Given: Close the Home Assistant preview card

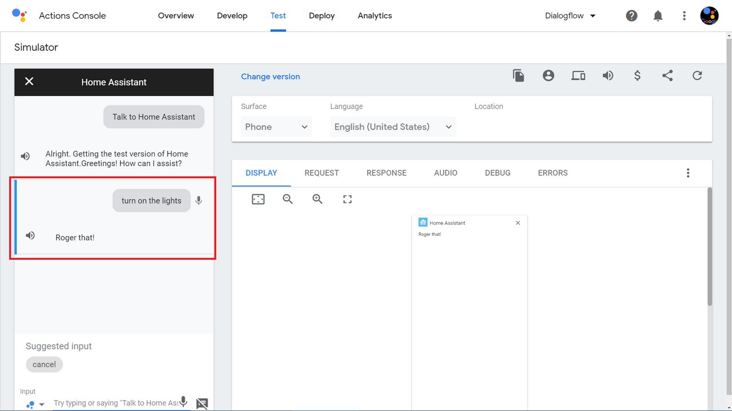Looking at the screenshot, I should click(518, 223).
